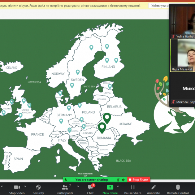
Task: Click the green New Share icon
Action: 110,187
